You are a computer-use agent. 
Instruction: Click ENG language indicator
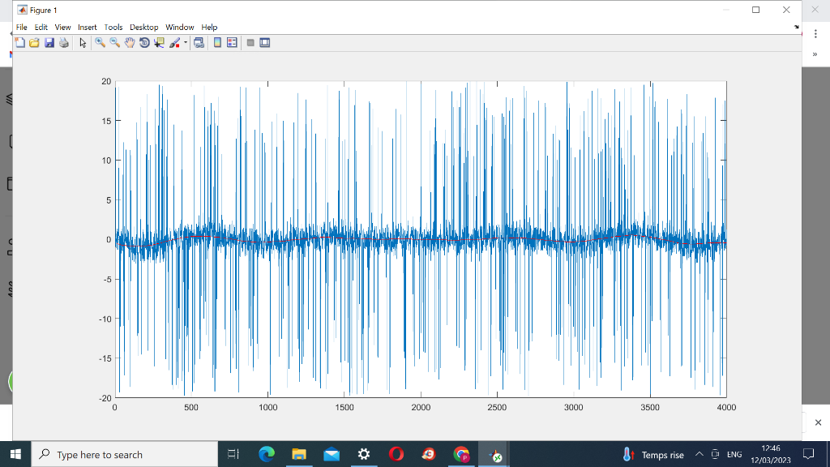click(734, 454)
